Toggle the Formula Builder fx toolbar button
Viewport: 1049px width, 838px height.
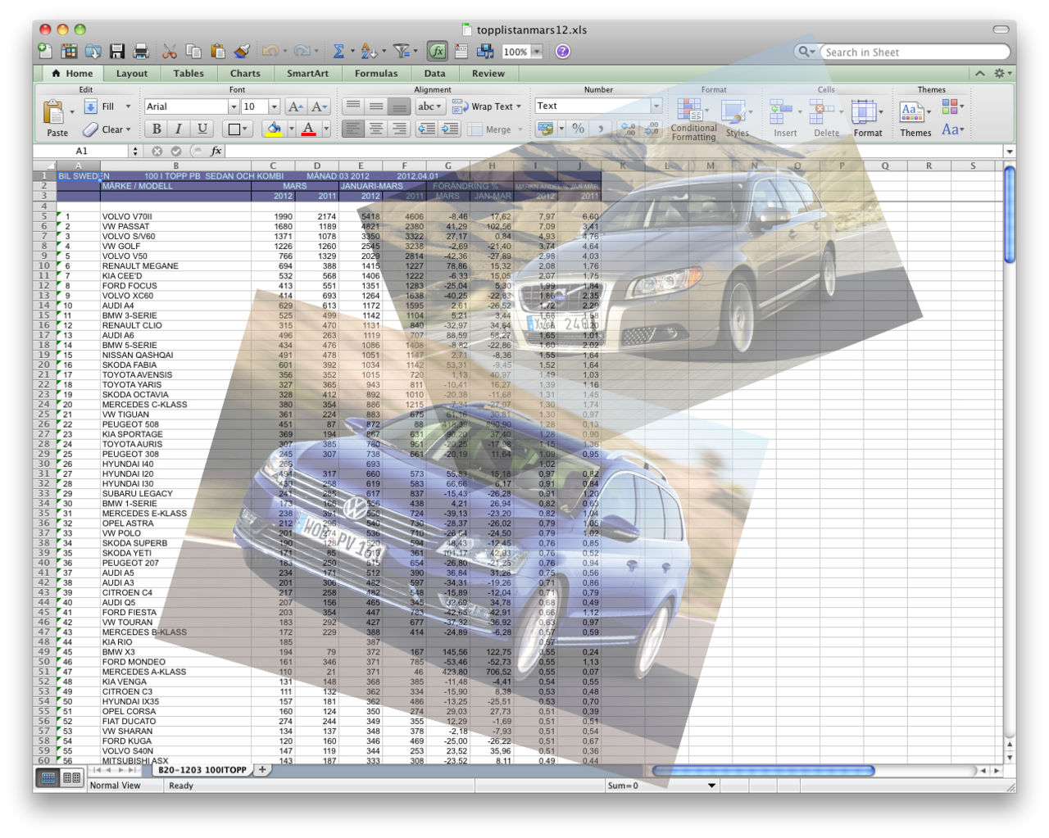coord(437,52)
